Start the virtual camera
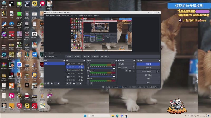 (146, 71)
